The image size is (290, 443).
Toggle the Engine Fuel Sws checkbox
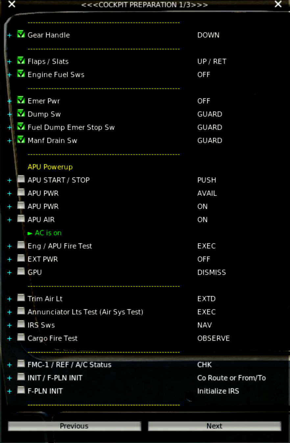(21, 74)
